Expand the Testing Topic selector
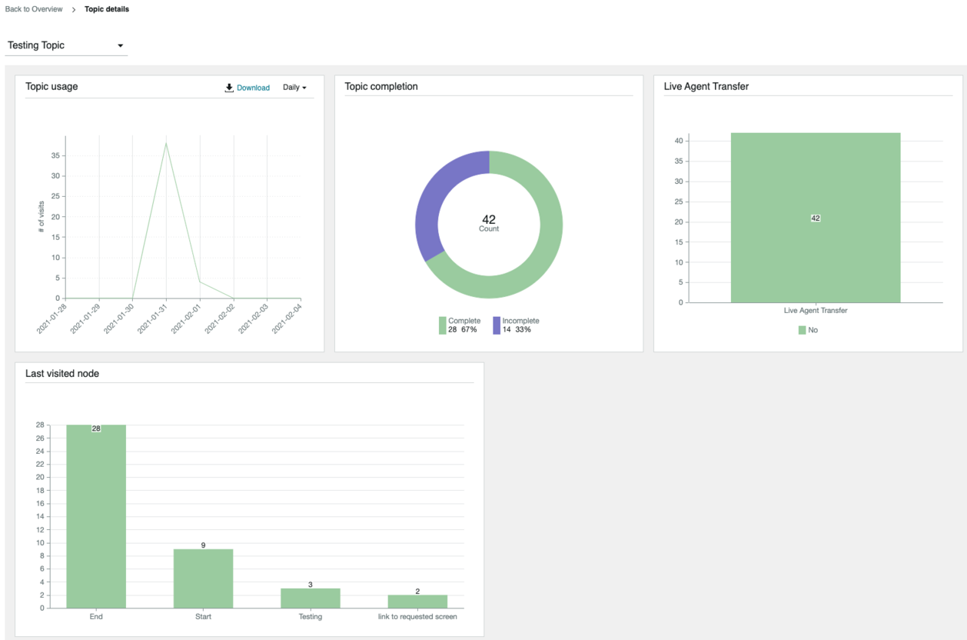967x640 pixels. 66,45
